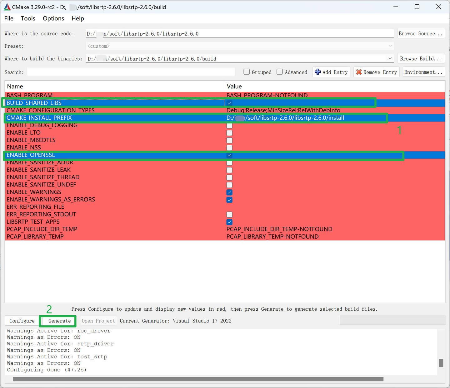Open the File menu
The height and width of the screenshot is (388, 450).
tap(9, 18)
